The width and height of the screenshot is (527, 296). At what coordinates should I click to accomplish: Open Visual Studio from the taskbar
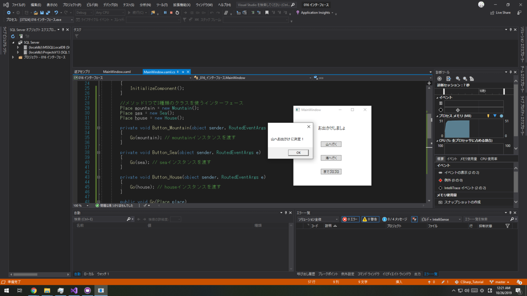click(74, 290)
